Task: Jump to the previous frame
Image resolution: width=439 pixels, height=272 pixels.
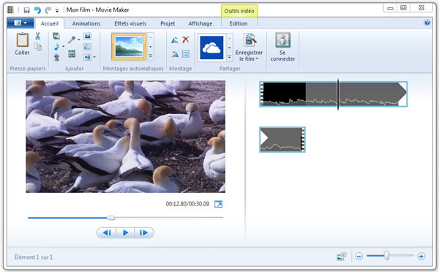Action: point(107,233)
